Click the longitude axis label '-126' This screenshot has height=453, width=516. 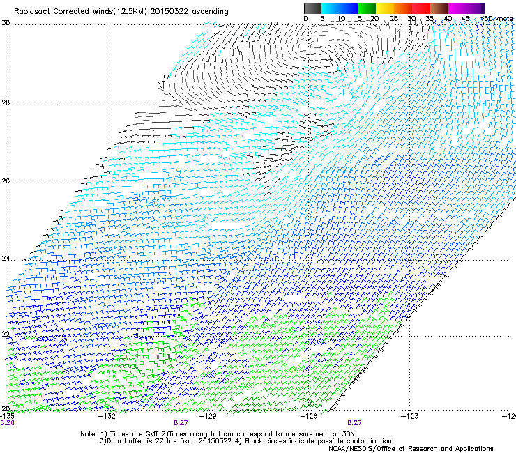(x=309, y=416)
